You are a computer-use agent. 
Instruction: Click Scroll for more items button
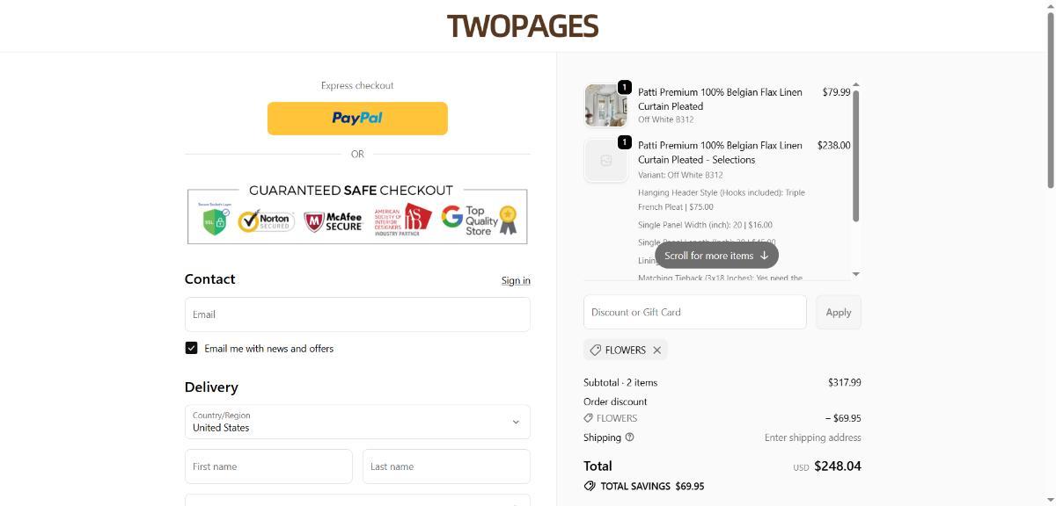(716, 256)
